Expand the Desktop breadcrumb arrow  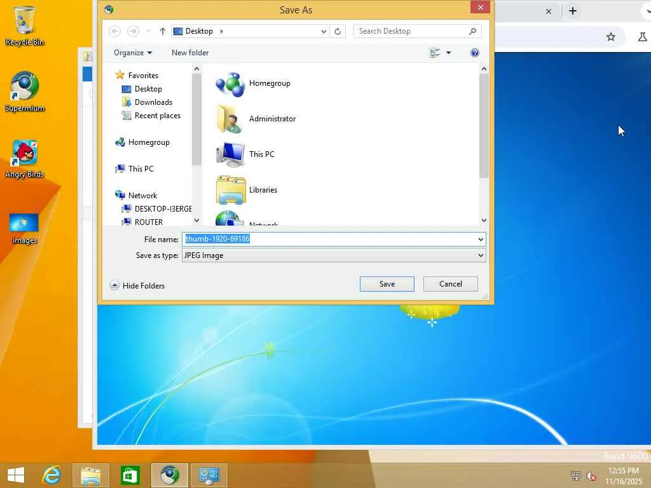pyautogui.click(x=222, y=31)
